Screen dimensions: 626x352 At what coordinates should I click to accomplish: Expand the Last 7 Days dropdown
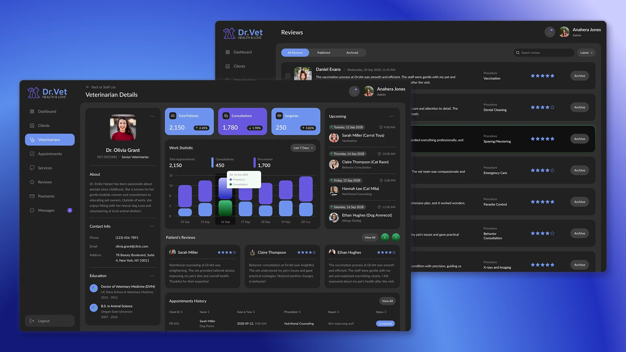pos(303,148)
